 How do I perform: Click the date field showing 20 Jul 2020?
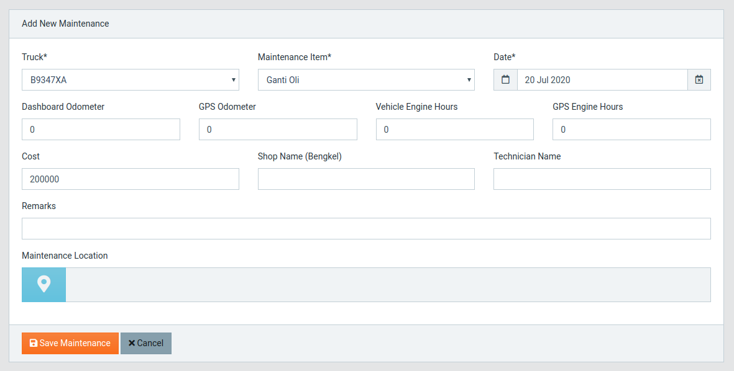(602, 80)
